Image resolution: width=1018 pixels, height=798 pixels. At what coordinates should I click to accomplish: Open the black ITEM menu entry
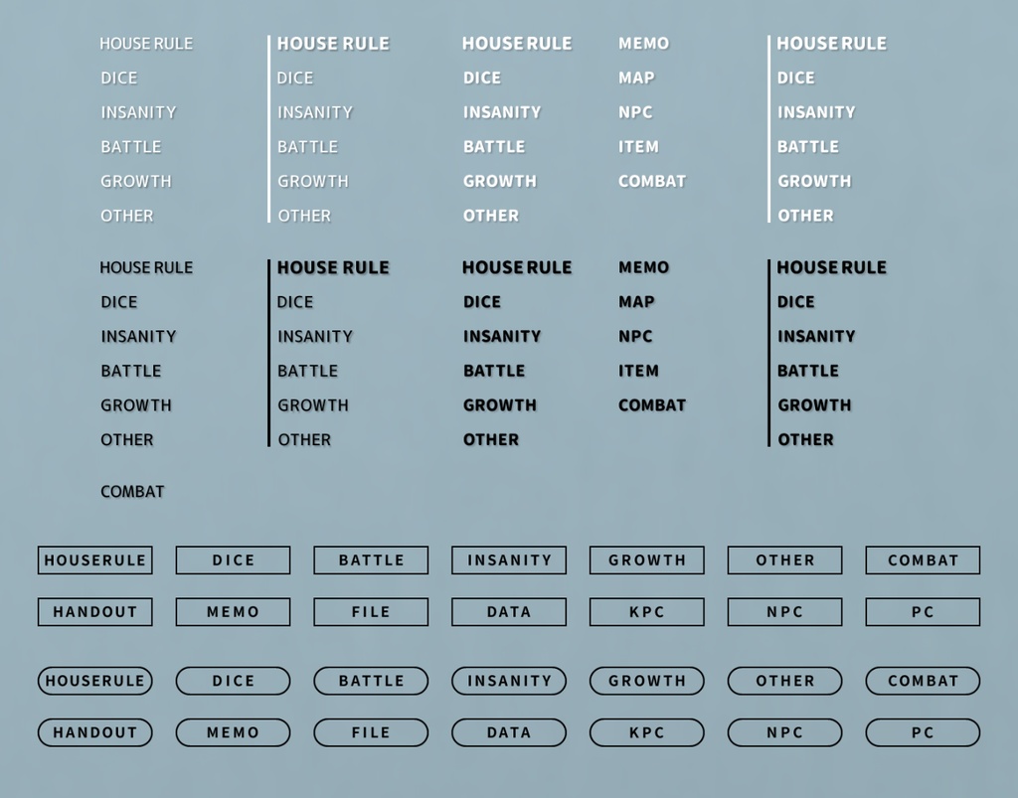click(638, 371)
